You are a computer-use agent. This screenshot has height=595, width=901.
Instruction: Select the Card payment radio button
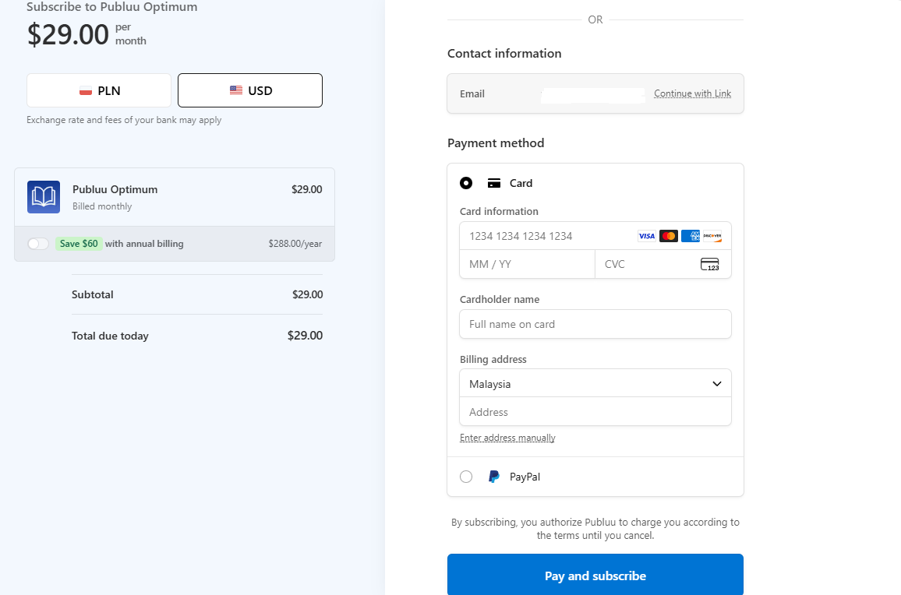tap(466, 183)
